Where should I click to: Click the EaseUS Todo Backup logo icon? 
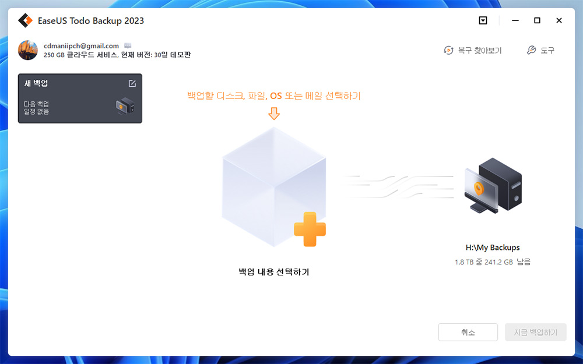point(25,20)
